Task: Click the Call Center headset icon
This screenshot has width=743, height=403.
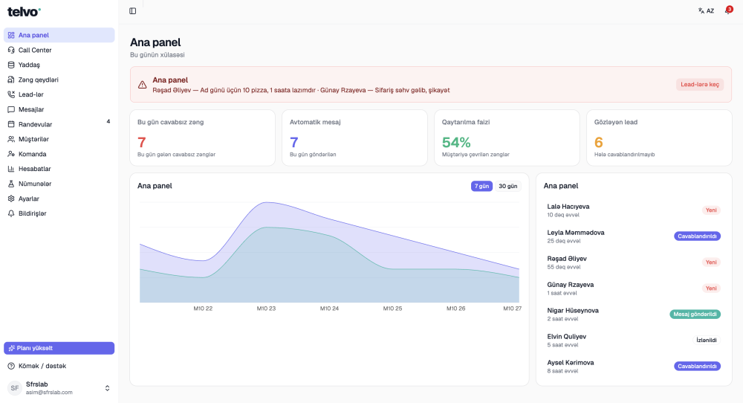Action: 11,50
